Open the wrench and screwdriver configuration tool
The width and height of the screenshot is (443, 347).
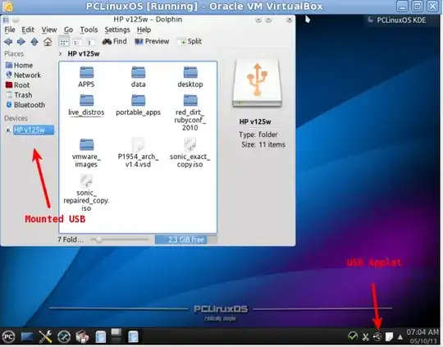pyautogui.click(x=45, y=337)
